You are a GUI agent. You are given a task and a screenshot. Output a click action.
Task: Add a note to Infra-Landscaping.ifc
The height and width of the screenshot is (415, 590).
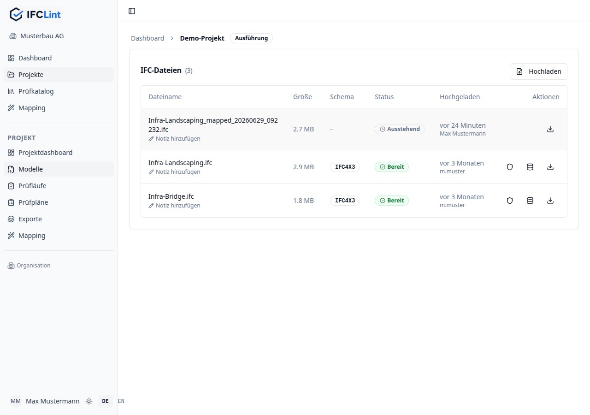tap(174, 172)
